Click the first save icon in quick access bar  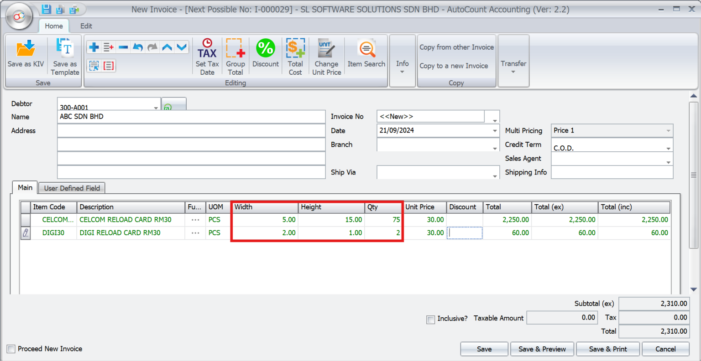46,9
